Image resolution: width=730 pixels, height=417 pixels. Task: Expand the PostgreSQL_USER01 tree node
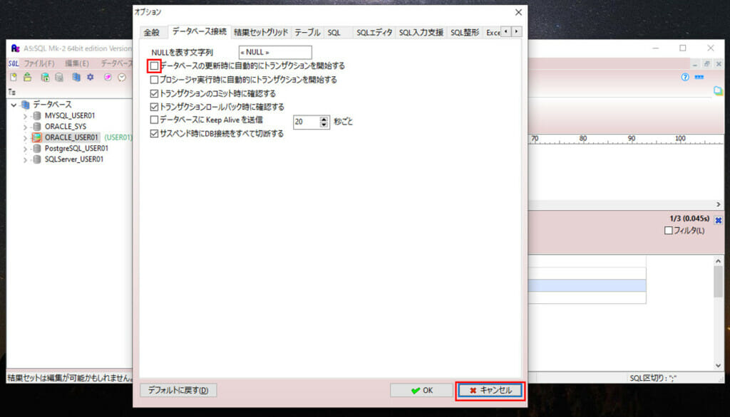pyautogui.click(x=25, y=149)
